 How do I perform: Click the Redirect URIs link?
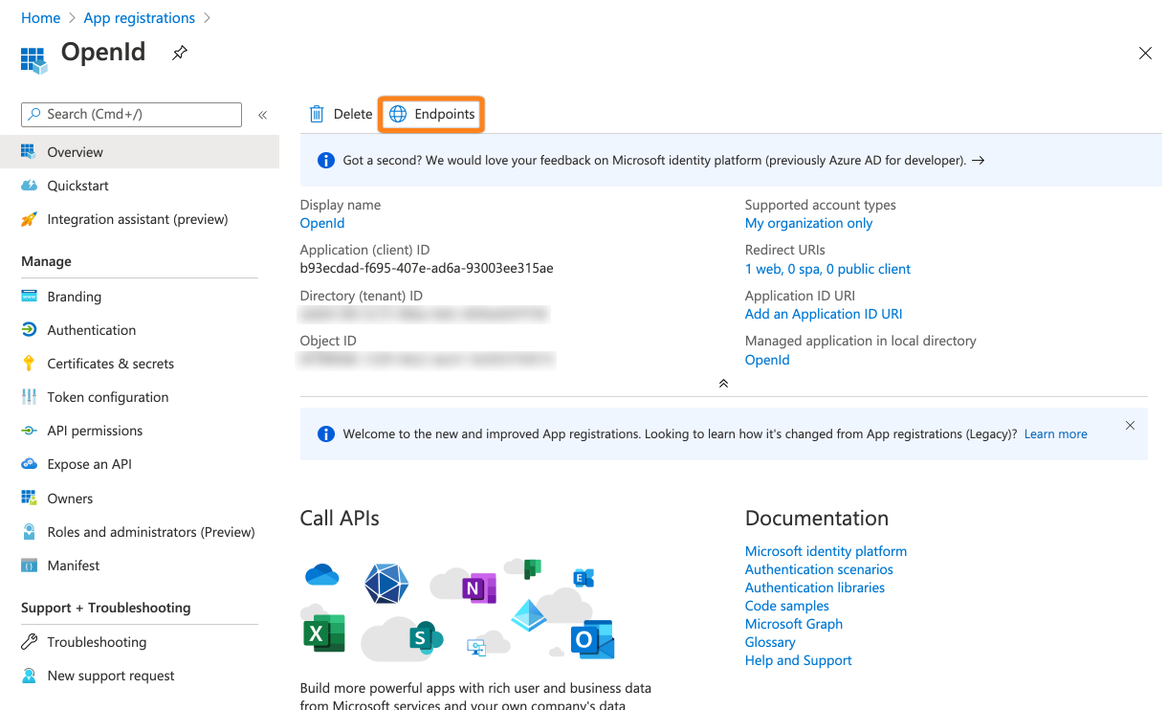(x=827, y=269)
